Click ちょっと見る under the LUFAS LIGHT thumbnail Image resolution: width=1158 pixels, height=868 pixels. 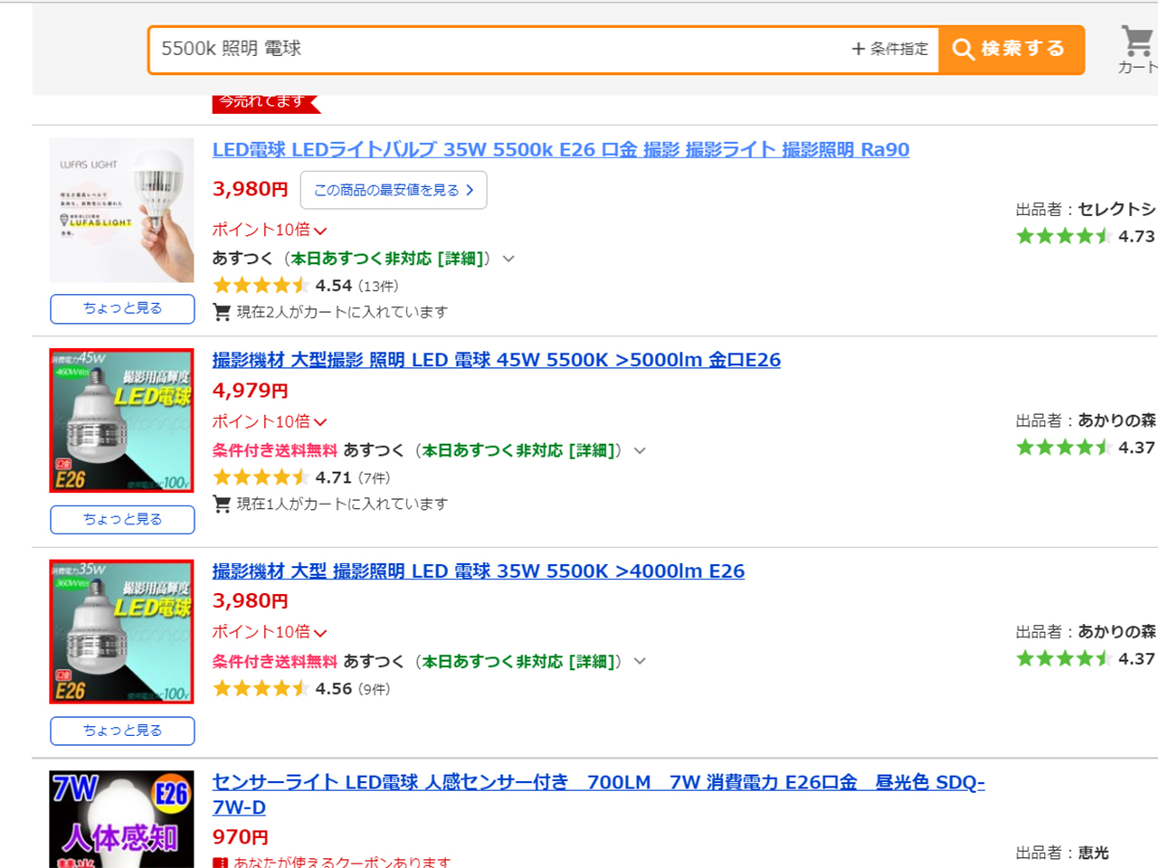(x=122, y=308)
